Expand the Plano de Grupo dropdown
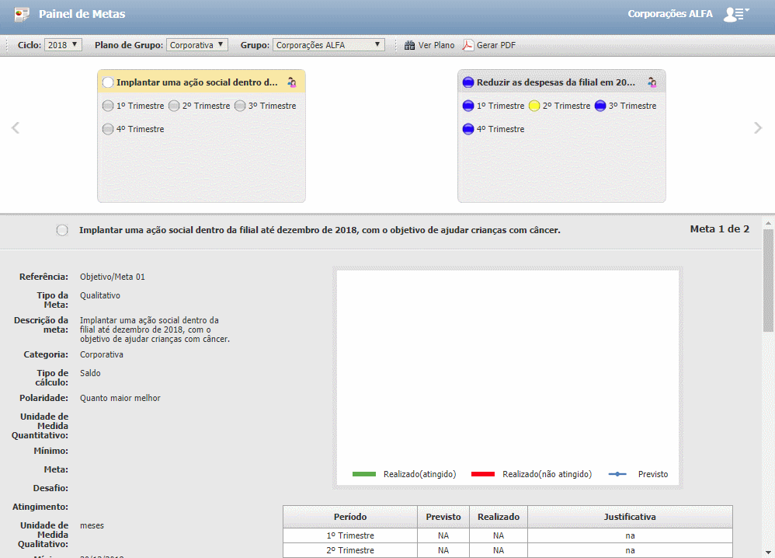 click(x=197, y=45)
